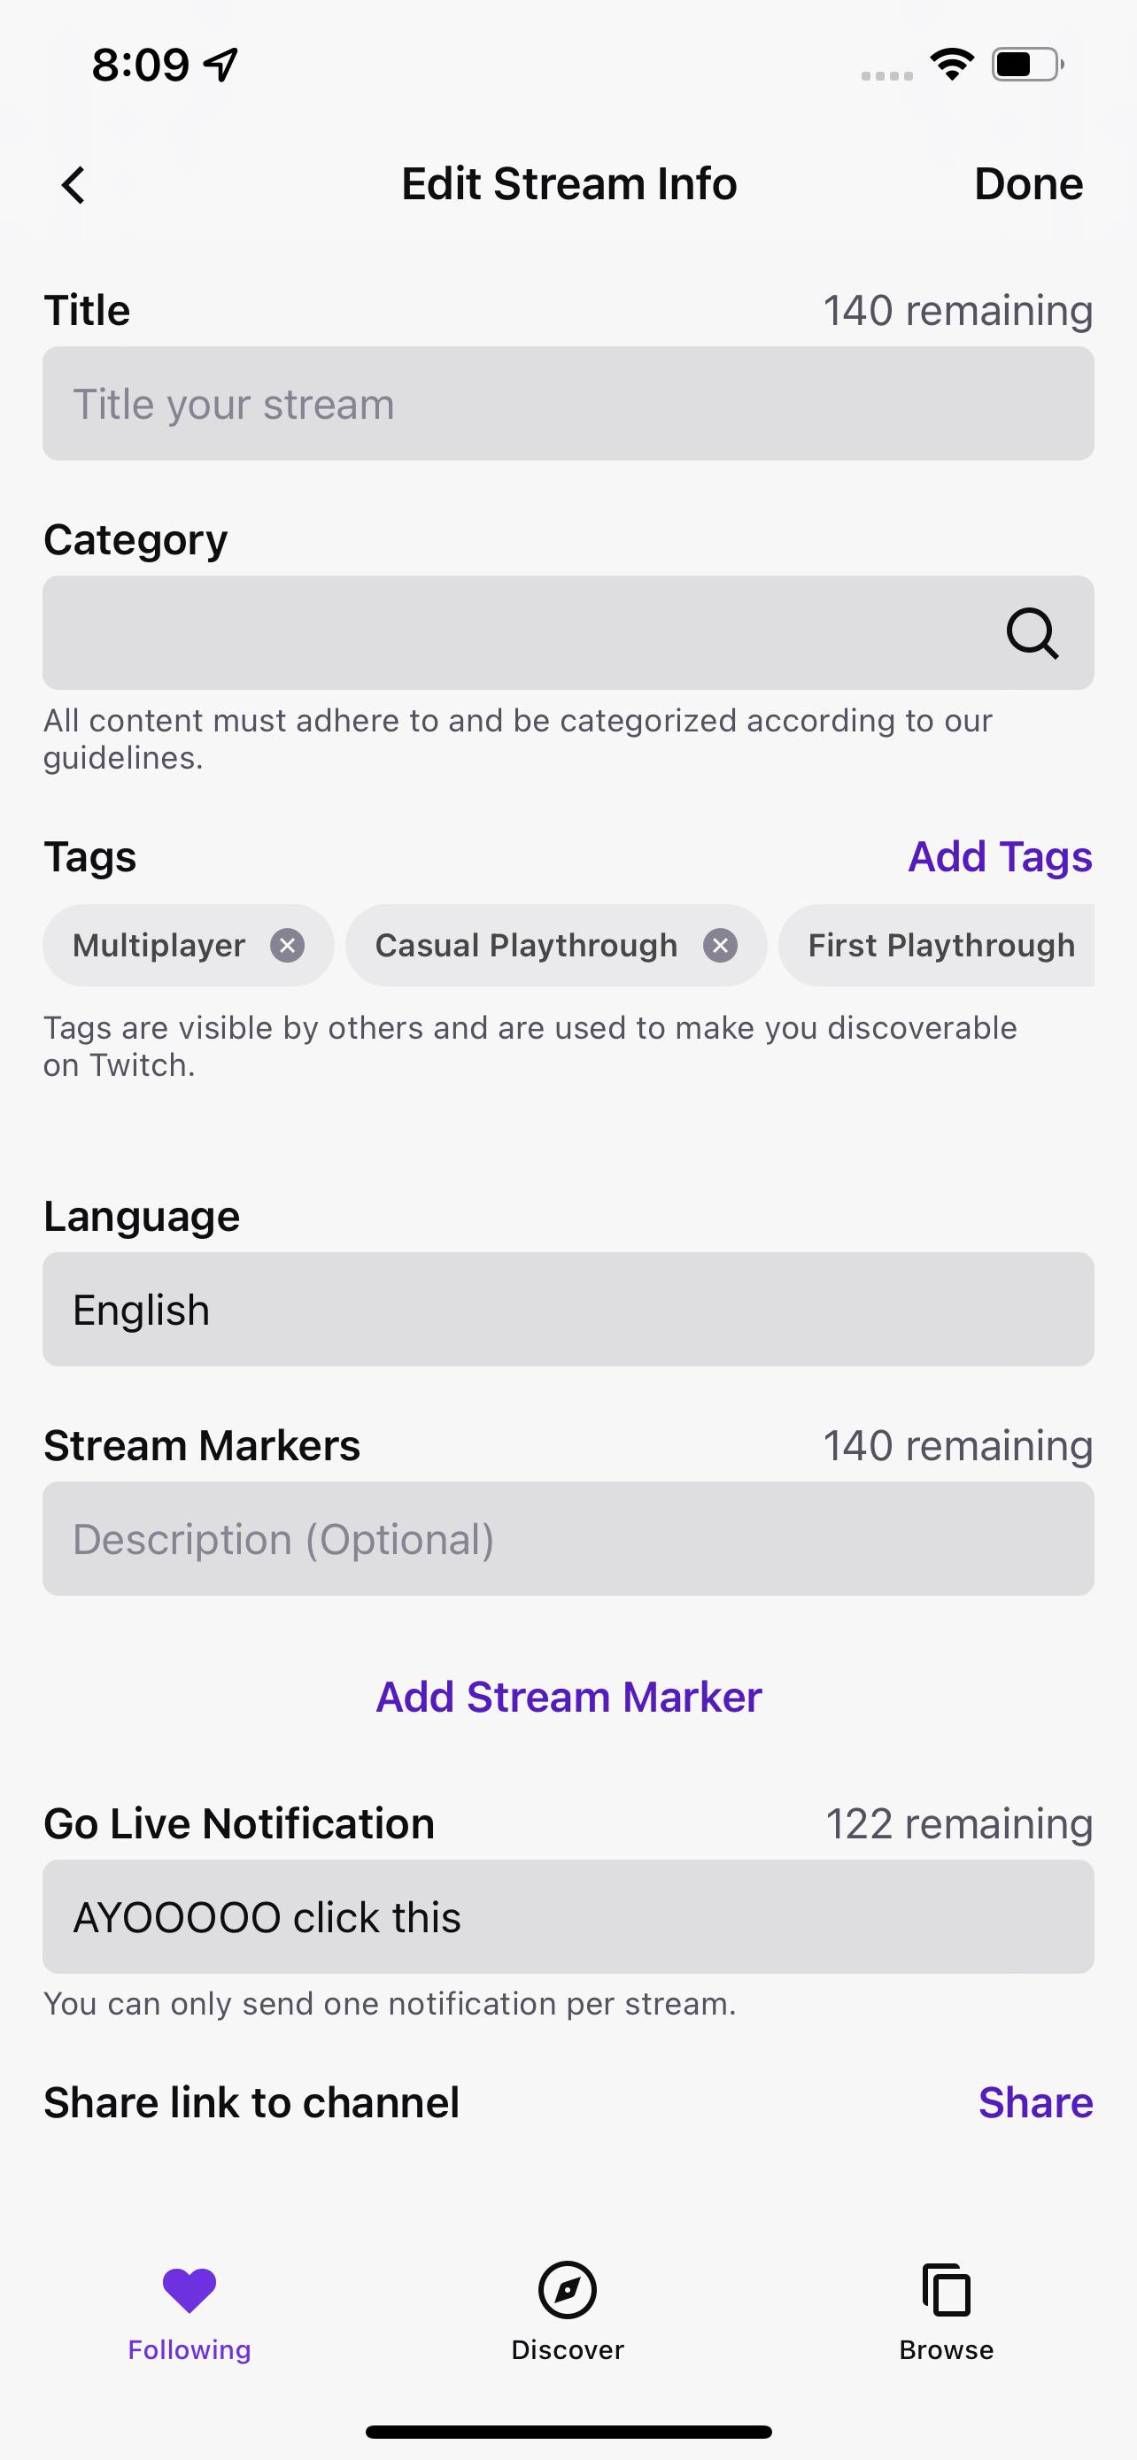Click the Title your stream field
Image resolution: width=1137 pixels, height=2460 pixels.
point(568,403)
